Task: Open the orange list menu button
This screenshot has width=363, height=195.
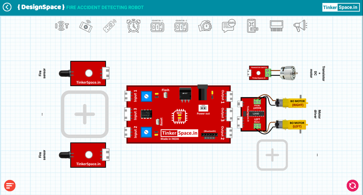Action: 10,185
